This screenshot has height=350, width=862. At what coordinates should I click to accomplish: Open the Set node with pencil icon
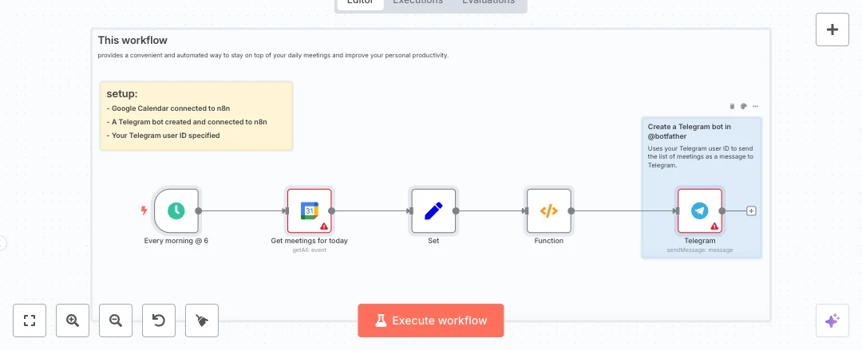433,211
